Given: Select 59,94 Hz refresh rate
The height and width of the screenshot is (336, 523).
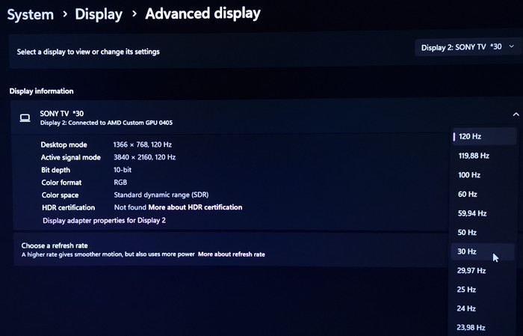Looking at the screenshot, I should pos(472,213).
